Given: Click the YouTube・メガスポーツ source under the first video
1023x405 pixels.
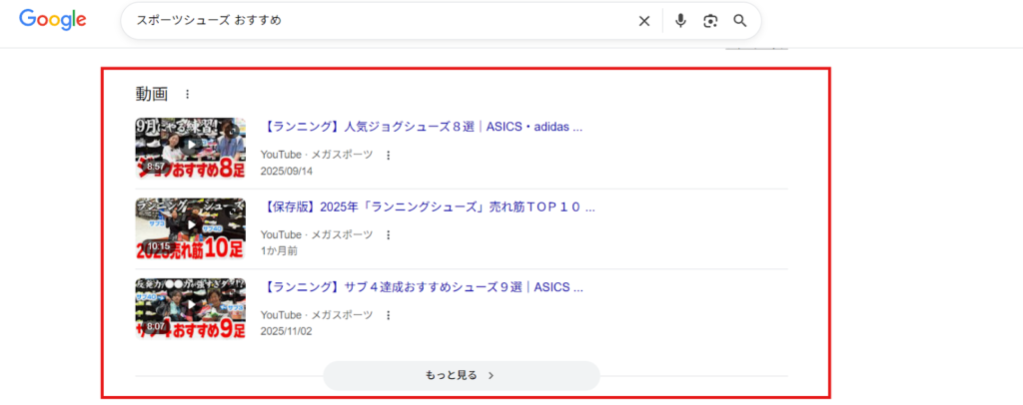Looking at the screenshot, I should (x=317, y=155).
